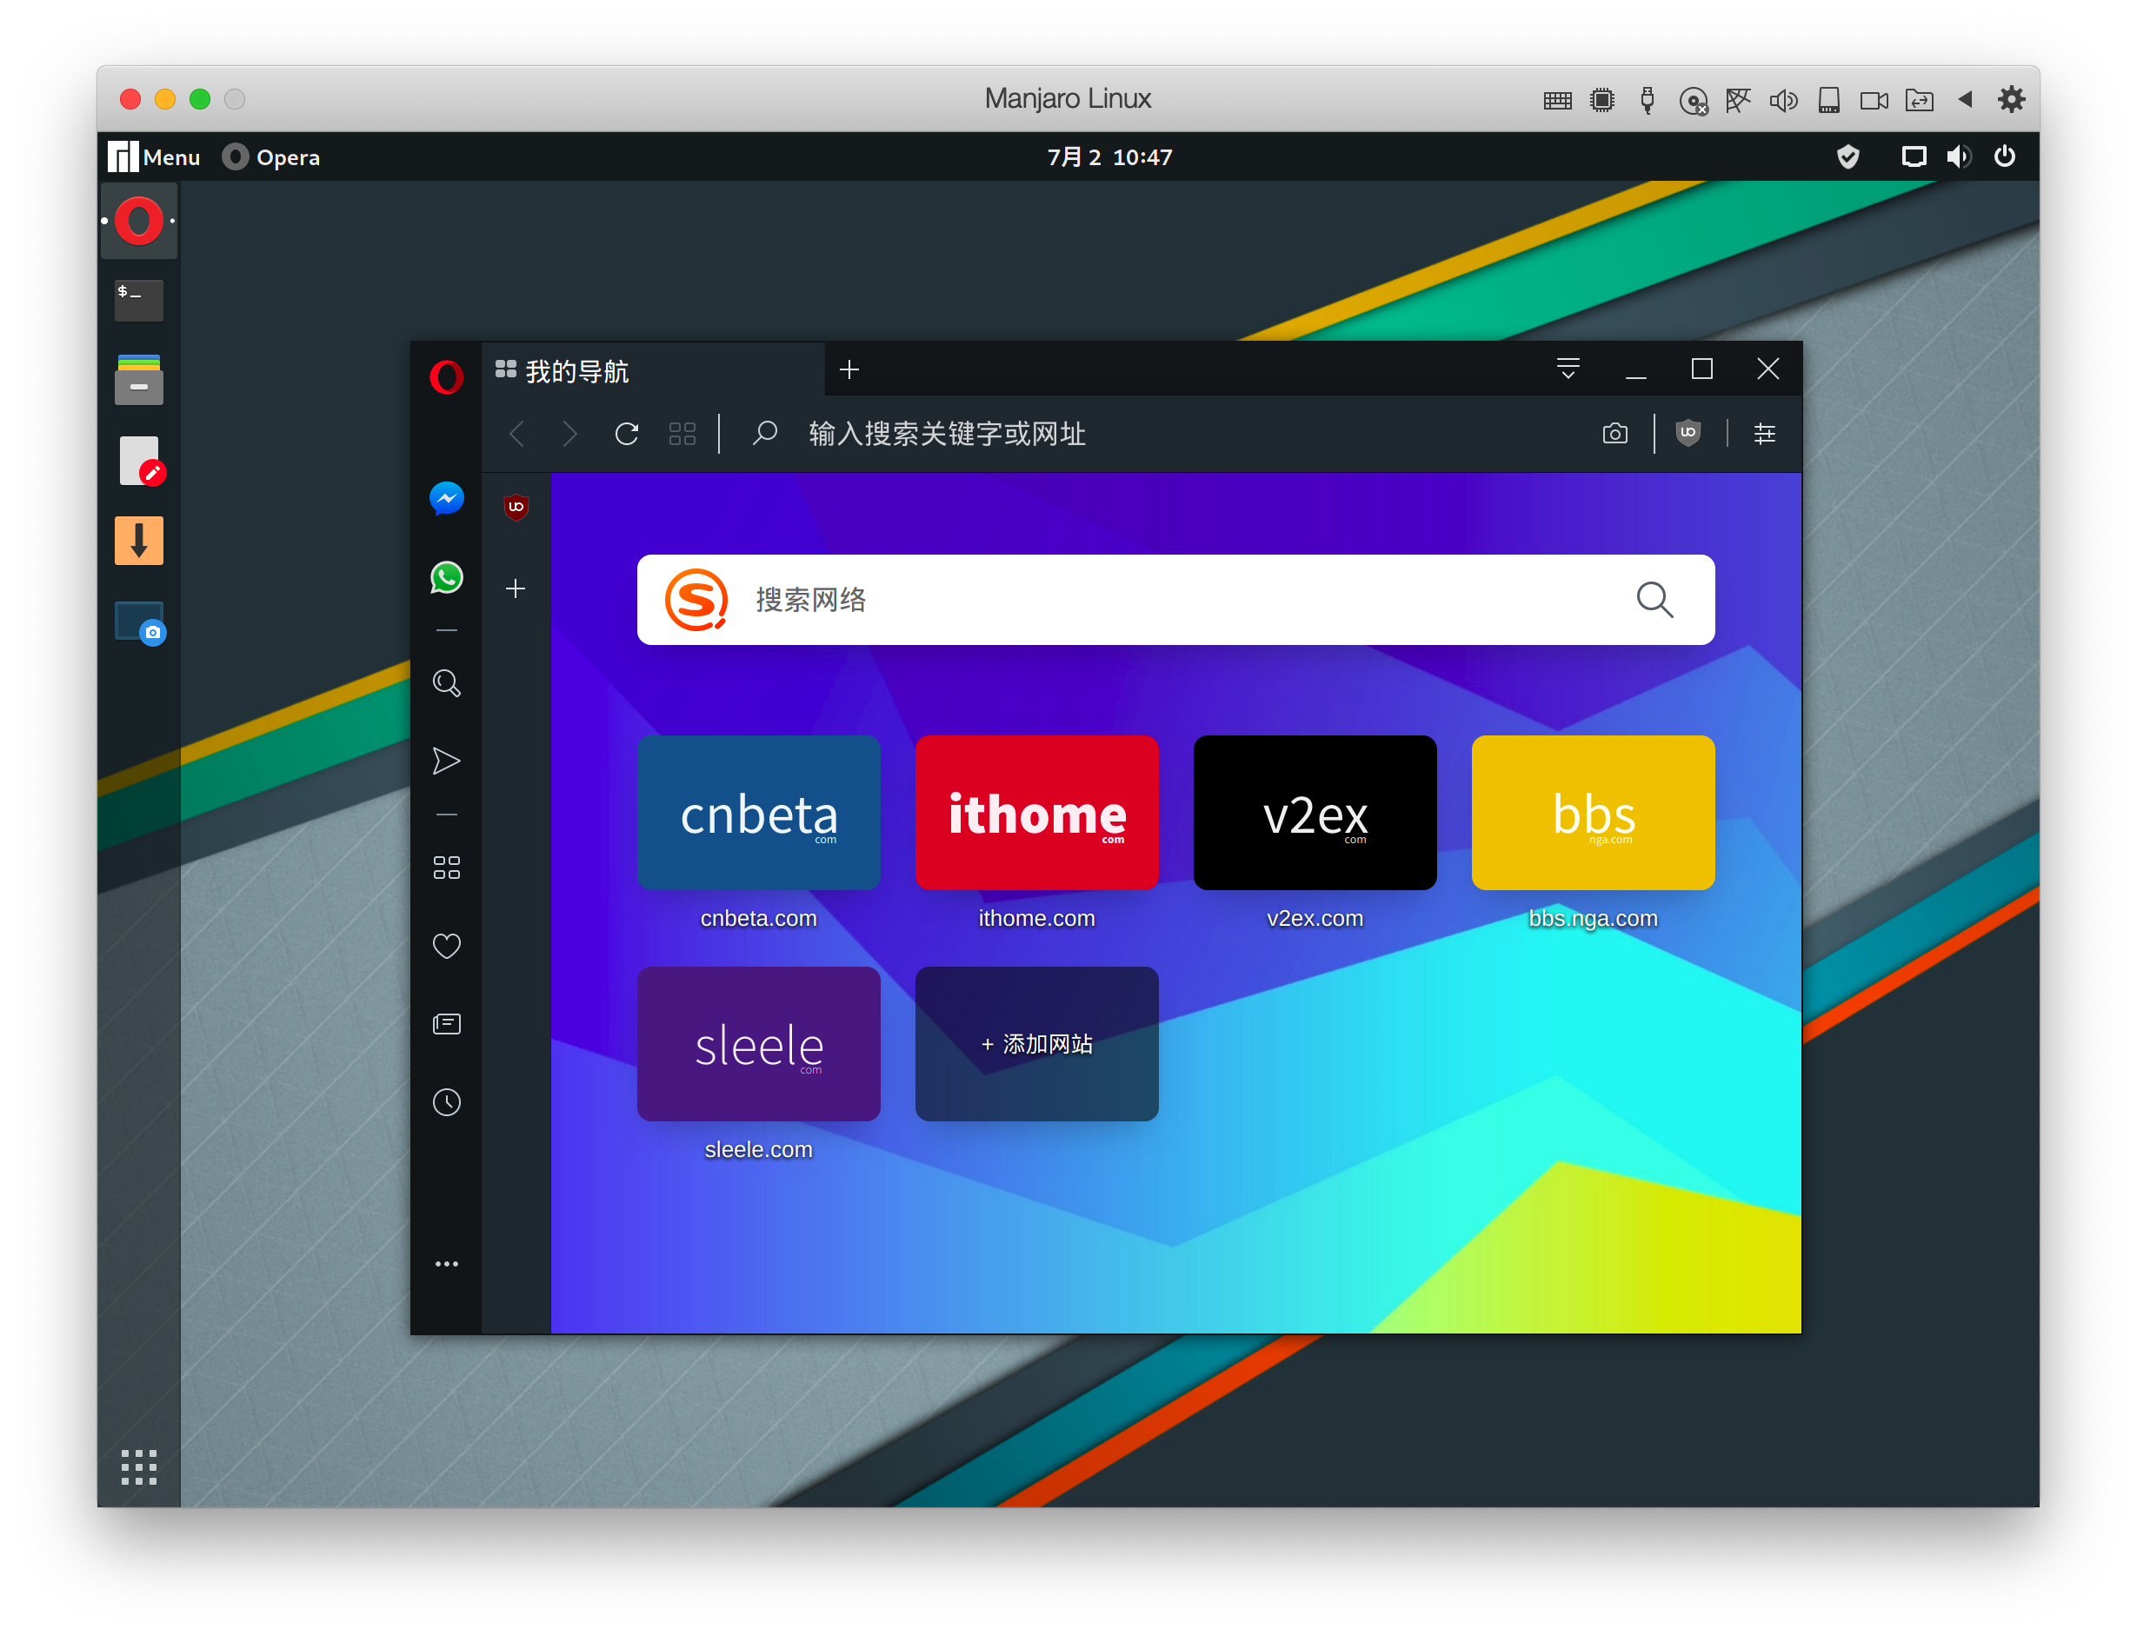Open WhatsApp in Opera sidebar
The image size is (2137, 1636).
[446, 577]
